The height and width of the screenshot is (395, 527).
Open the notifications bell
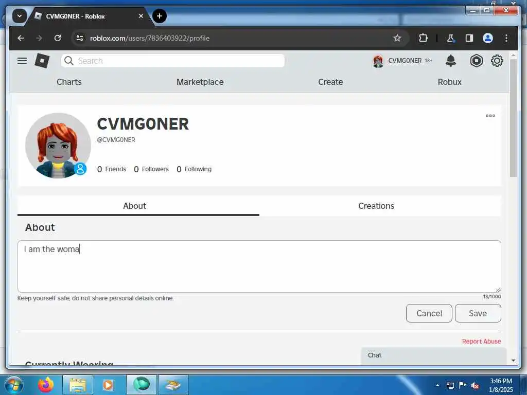click(x=451, y=61)
